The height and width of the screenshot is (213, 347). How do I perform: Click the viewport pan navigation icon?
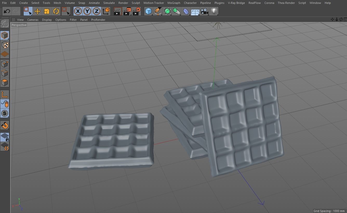(332, 19)
